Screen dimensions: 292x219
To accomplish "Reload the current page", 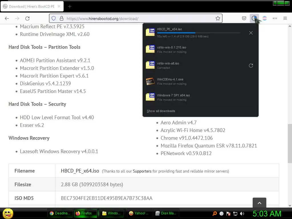I will point(27,19).
